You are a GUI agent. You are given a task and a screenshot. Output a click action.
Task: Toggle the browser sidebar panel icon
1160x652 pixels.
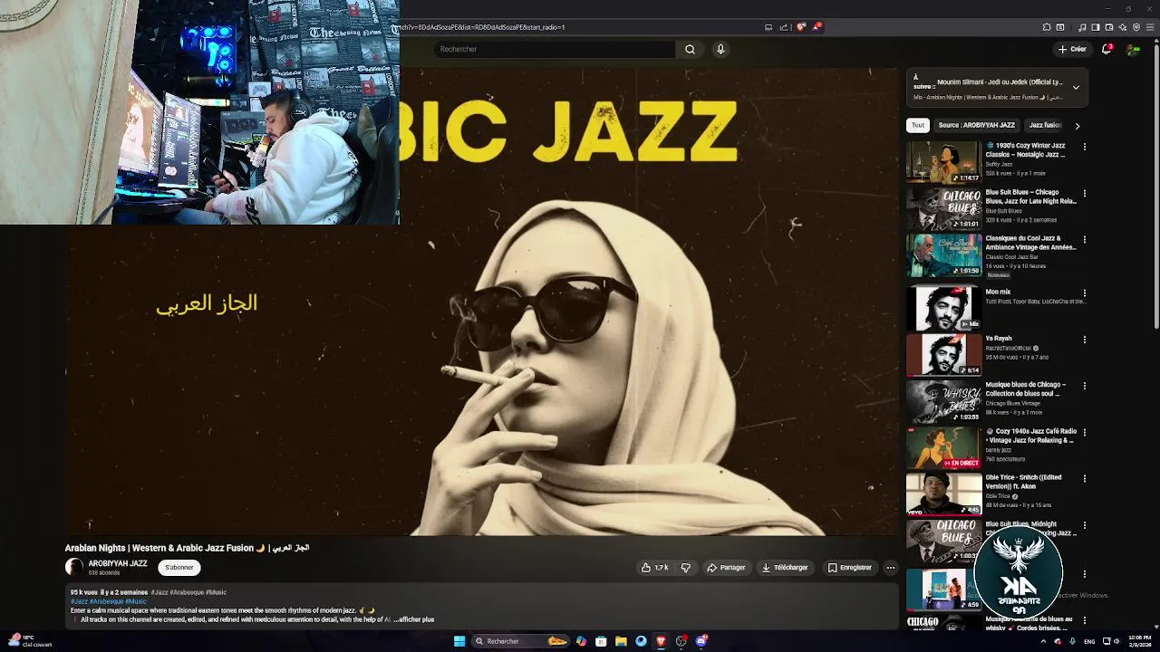tap(1096, 27)
